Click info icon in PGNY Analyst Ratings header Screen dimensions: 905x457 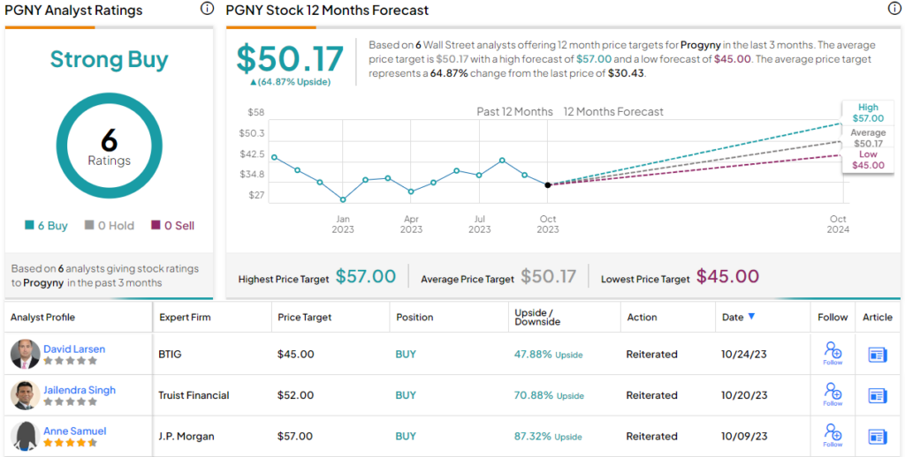point(207,9)
